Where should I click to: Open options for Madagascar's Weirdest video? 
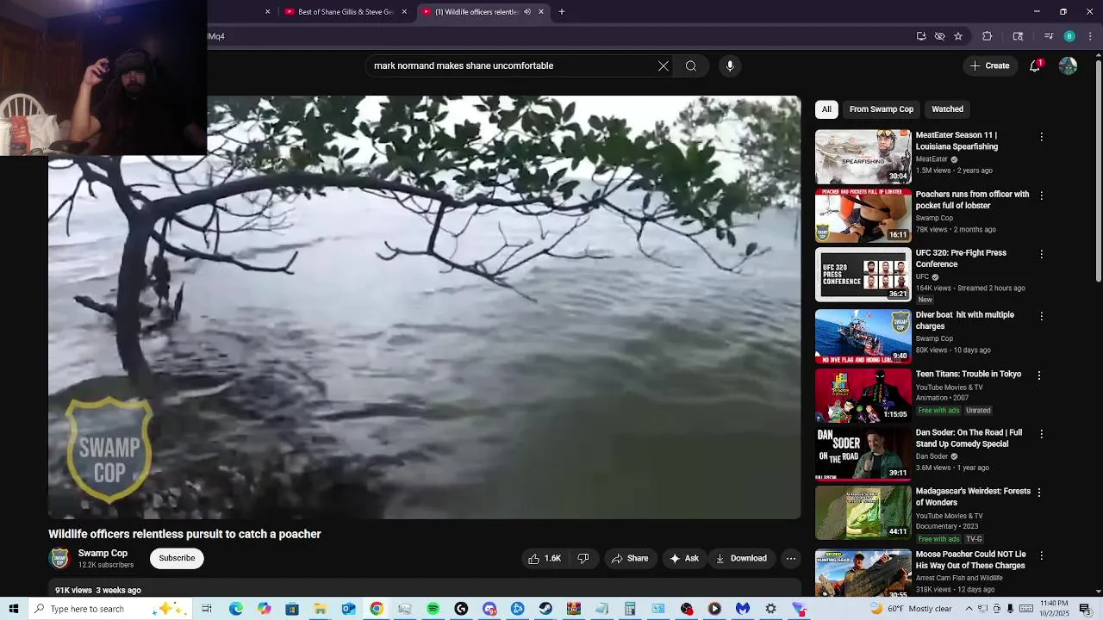[1039, 493]
